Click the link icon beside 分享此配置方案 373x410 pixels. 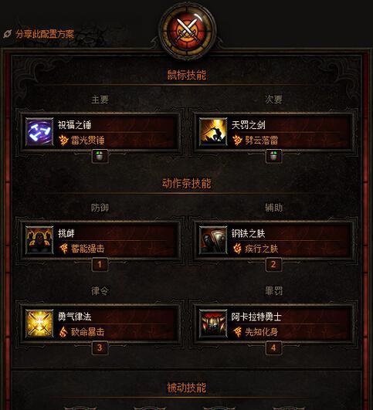[x=8, y=34]
